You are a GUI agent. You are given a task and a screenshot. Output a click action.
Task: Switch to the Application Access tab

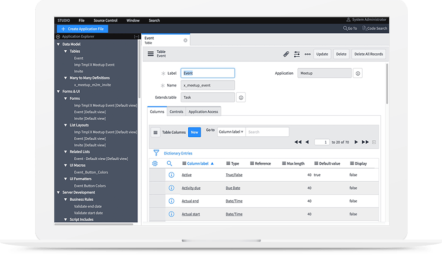[x=203, y=112]
